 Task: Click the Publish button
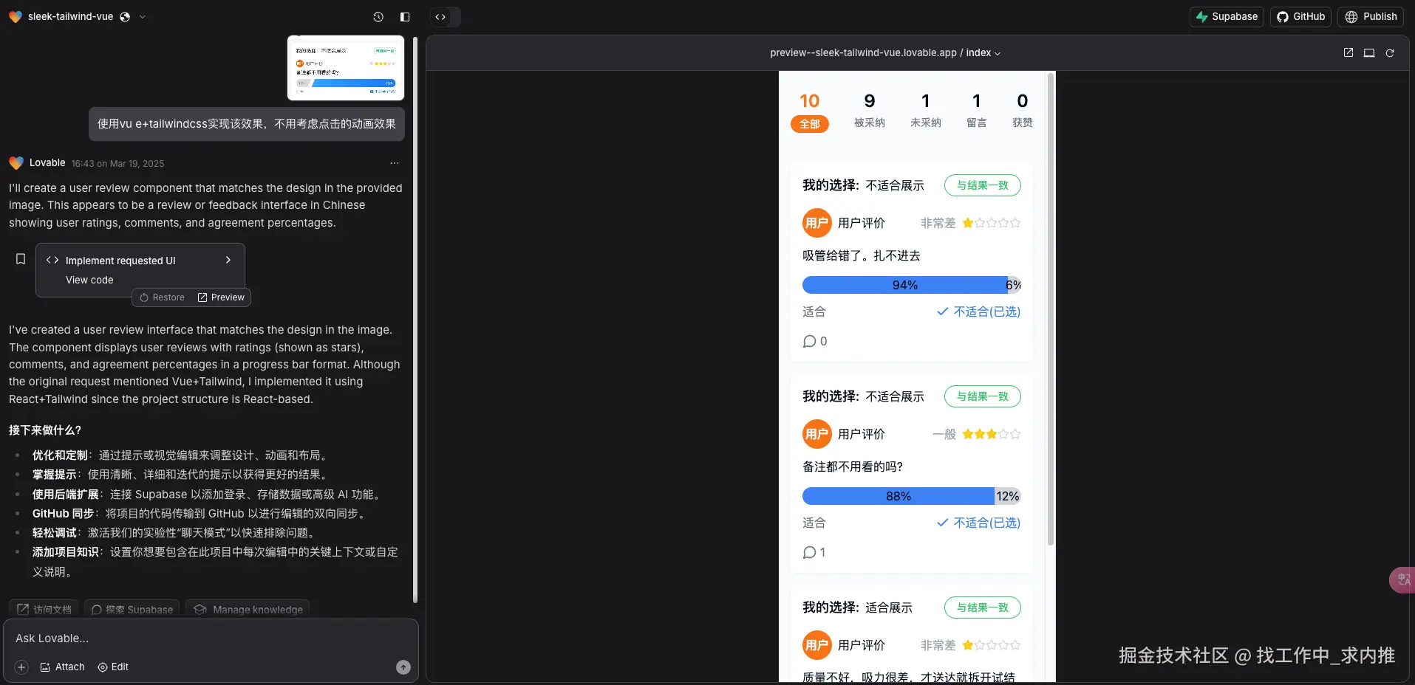click(x=1371, y=17)
